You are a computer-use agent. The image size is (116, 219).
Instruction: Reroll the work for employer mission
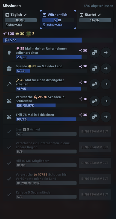pos(94,84)
